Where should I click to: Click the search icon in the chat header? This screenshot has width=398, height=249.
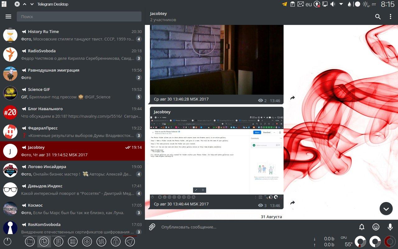click(x=378, y=17)
